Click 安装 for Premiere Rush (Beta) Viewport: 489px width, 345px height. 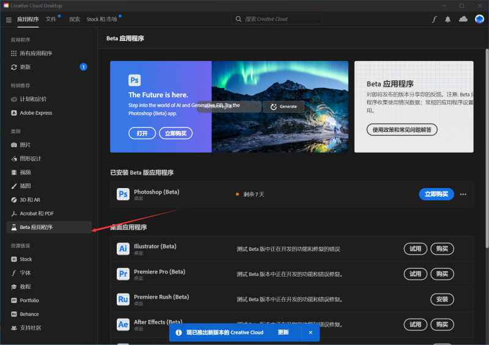tap(442, 299)
